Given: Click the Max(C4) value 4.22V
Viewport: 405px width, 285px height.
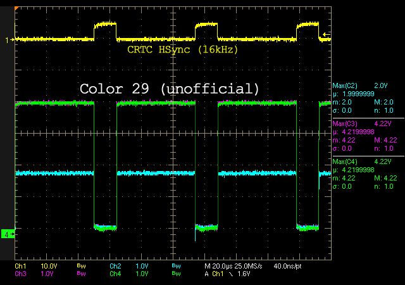Looking at the screenshot, I should (x=383, y=161).
